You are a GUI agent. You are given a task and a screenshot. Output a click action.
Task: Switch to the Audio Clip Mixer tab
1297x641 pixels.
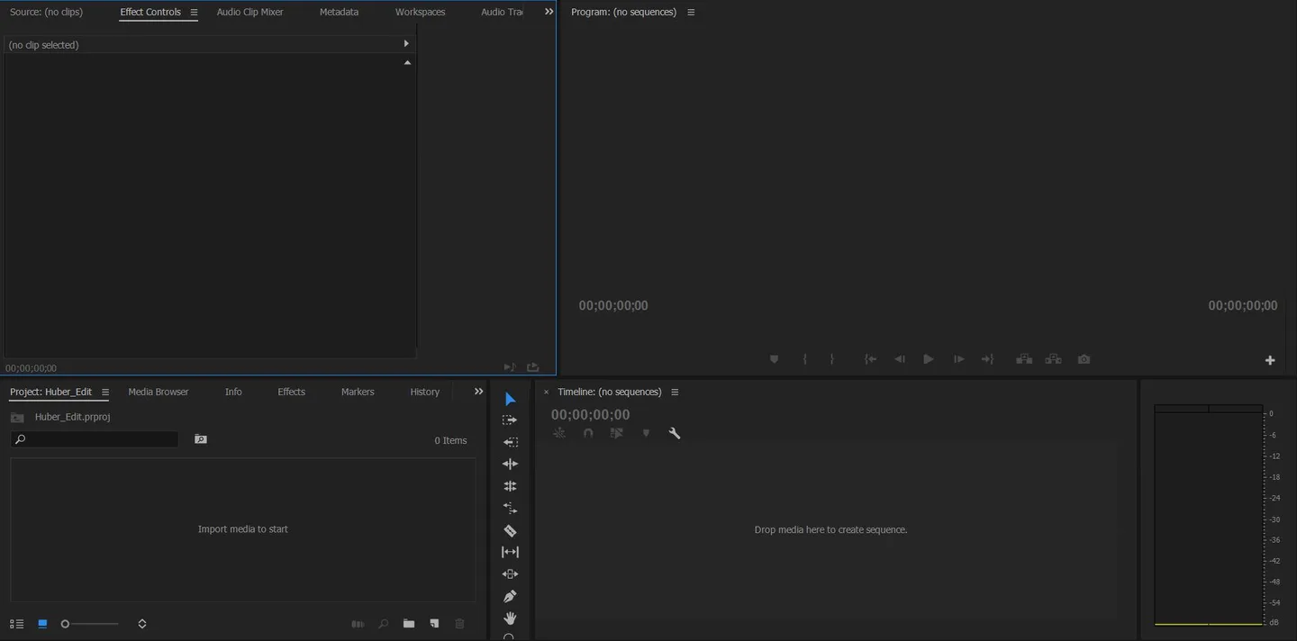(250, 13)
